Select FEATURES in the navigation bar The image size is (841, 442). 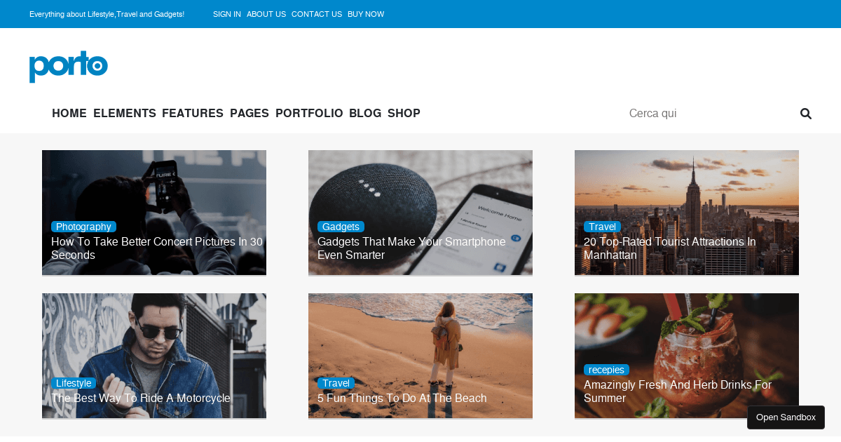click(193, 114)
